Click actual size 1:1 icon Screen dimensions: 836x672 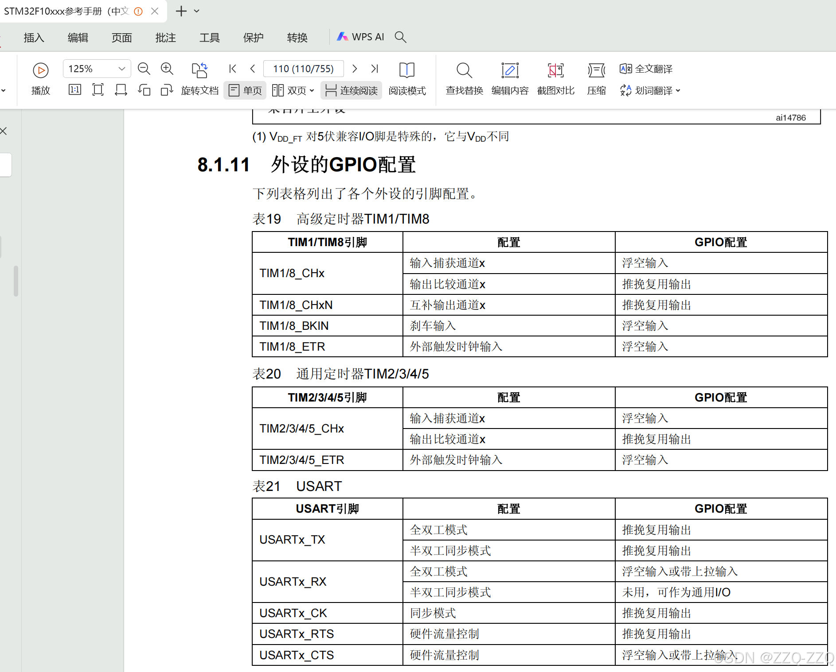(75, 90)
